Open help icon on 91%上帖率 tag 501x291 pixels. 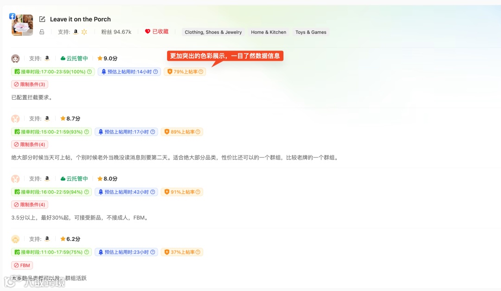(198, 192)
